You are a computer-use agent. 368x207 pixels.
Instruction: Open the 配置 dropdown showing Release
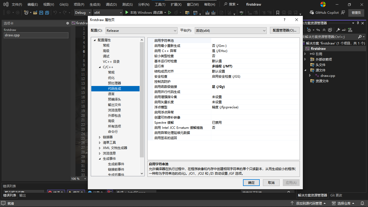point(141,30)
